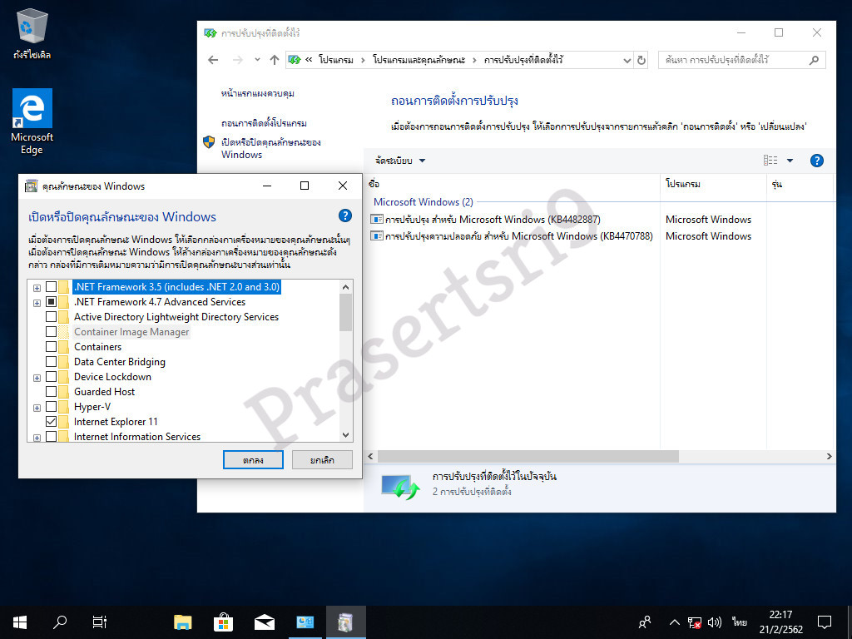Expand the Device Lockdown tree node
Viewport: 852px width, 639px height.
37,379
